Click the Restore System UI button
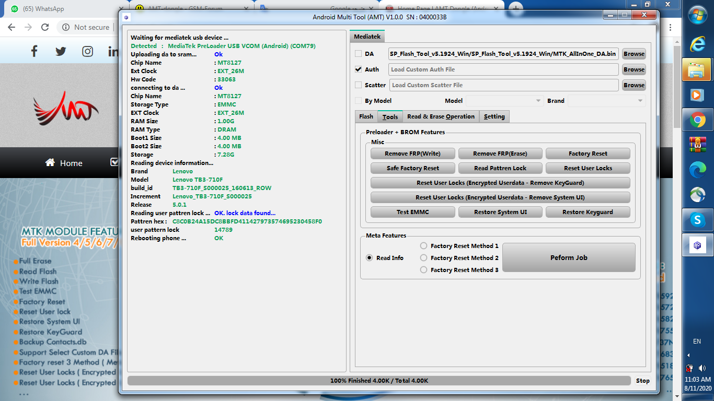The height and width of the screenshot is (401, 714). (x=500, y=212)
